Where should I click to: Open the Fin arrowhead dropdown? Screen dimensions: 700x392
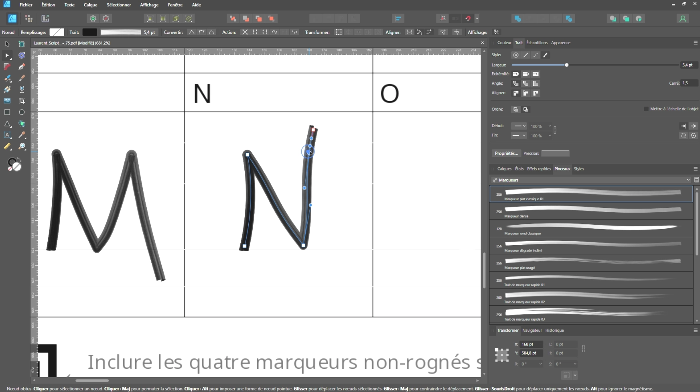click(519, 136)
